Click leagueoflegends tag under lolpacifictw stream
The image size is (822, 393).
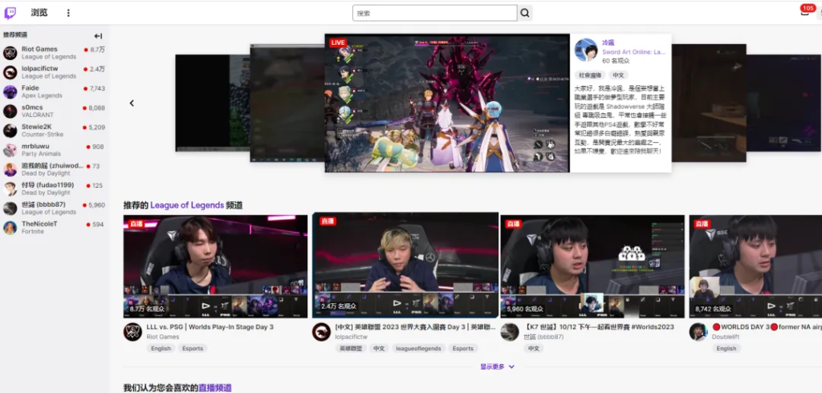[x=418, y=348]
